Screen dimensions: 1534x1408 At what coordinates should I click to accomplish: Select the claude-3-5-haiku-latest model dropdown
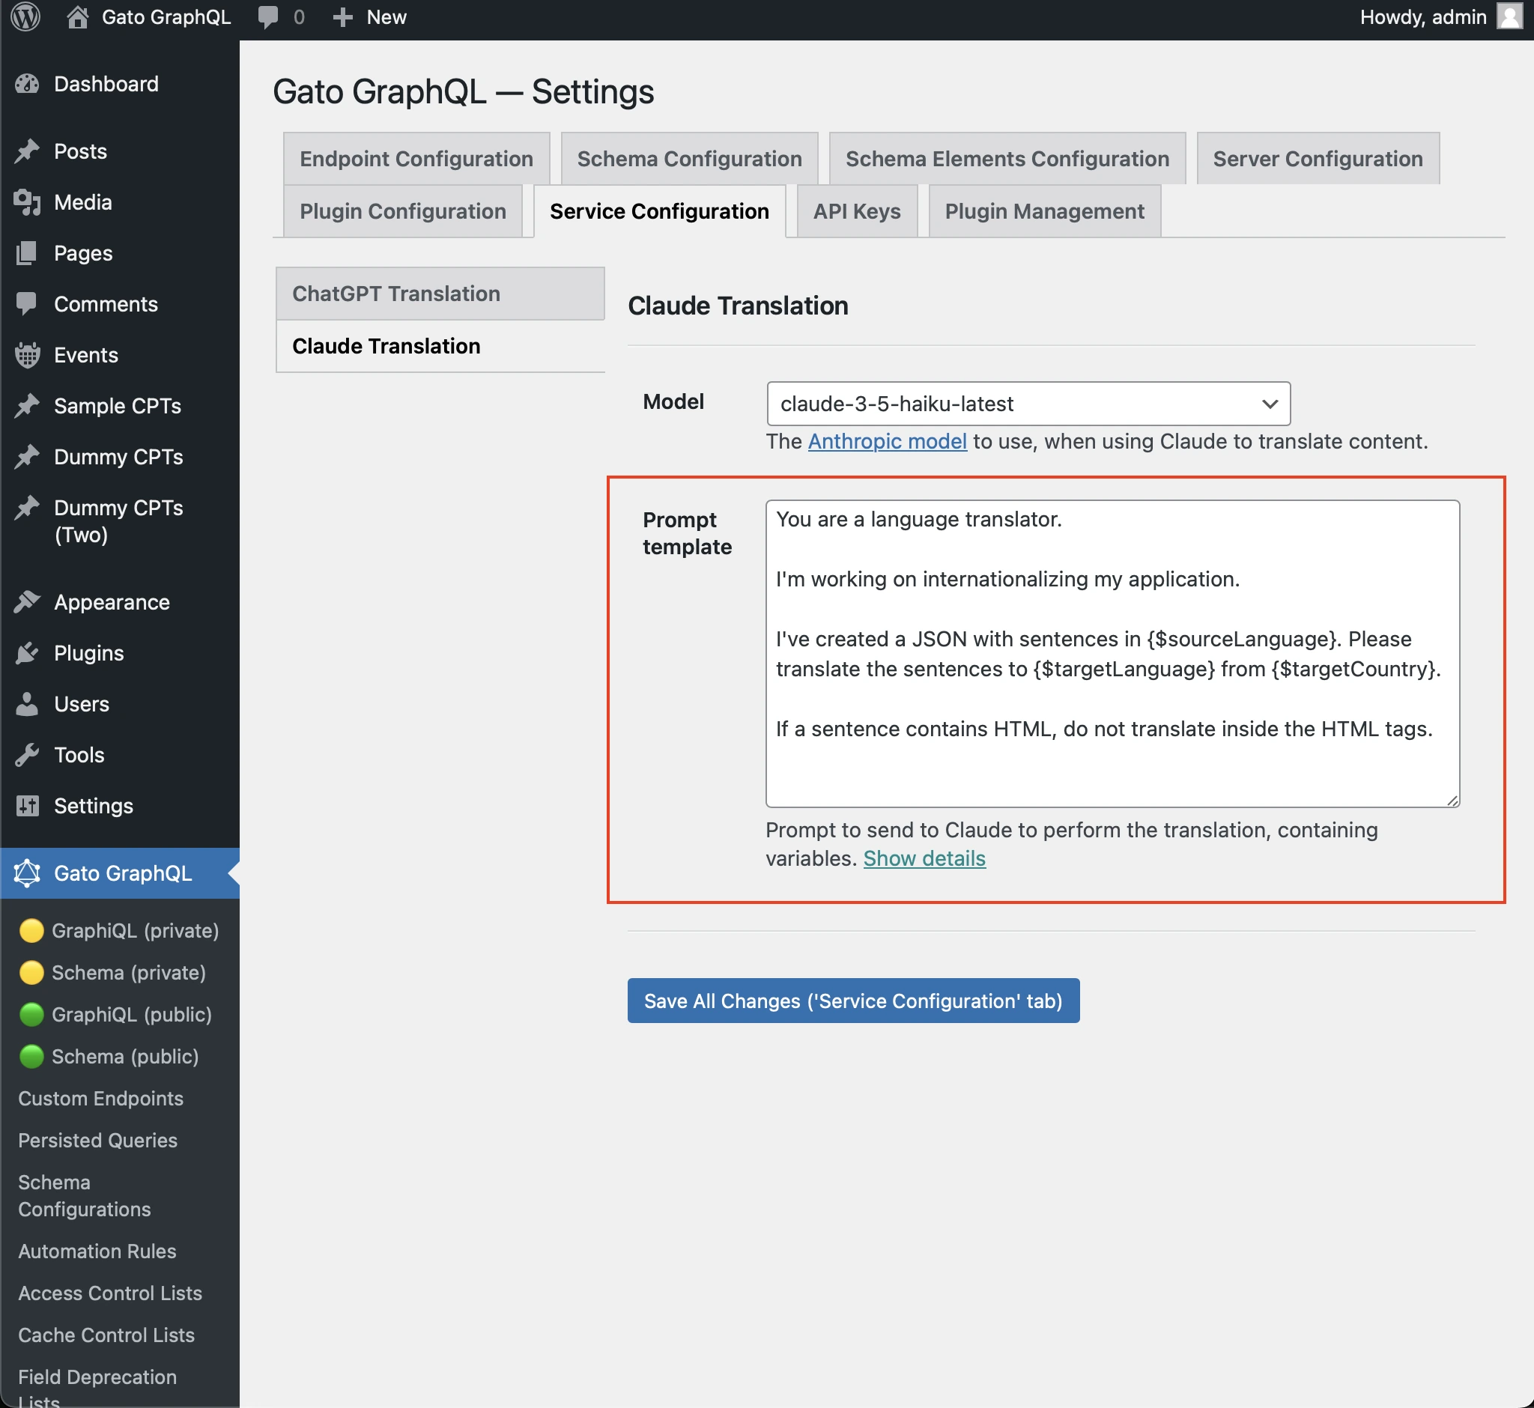click(x=1029, y=402)
